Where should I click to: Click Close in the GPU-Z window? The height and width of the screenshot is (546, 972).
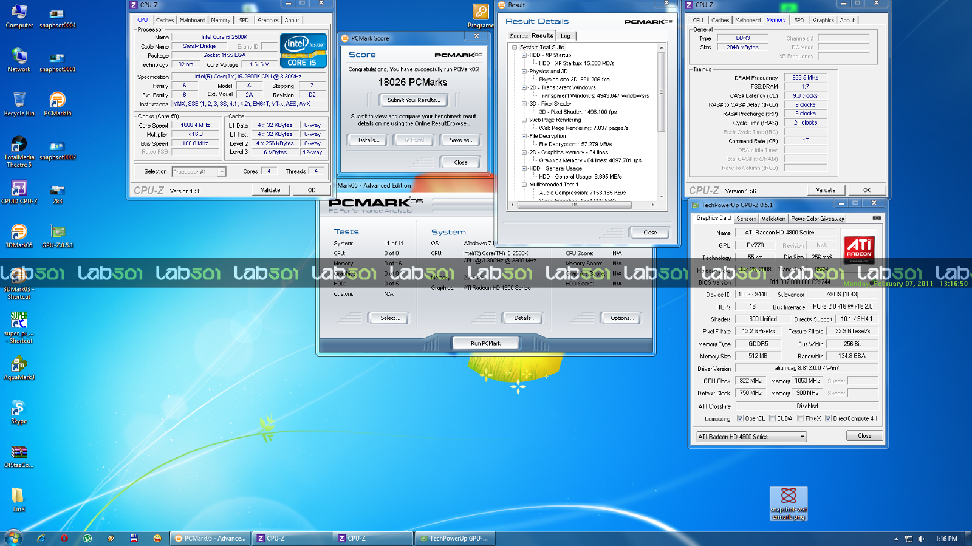pos(864,436)
